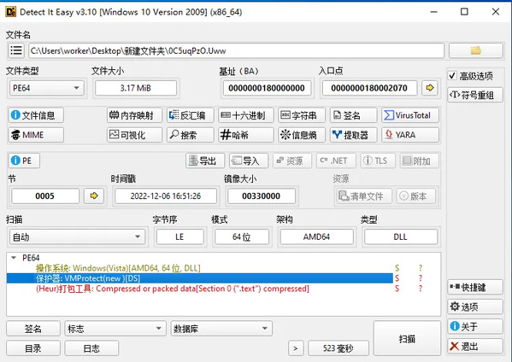The width and height of the screenshot is (512, 362).
Task: Click the 日志 log button
Action: (x=91, y=348)
